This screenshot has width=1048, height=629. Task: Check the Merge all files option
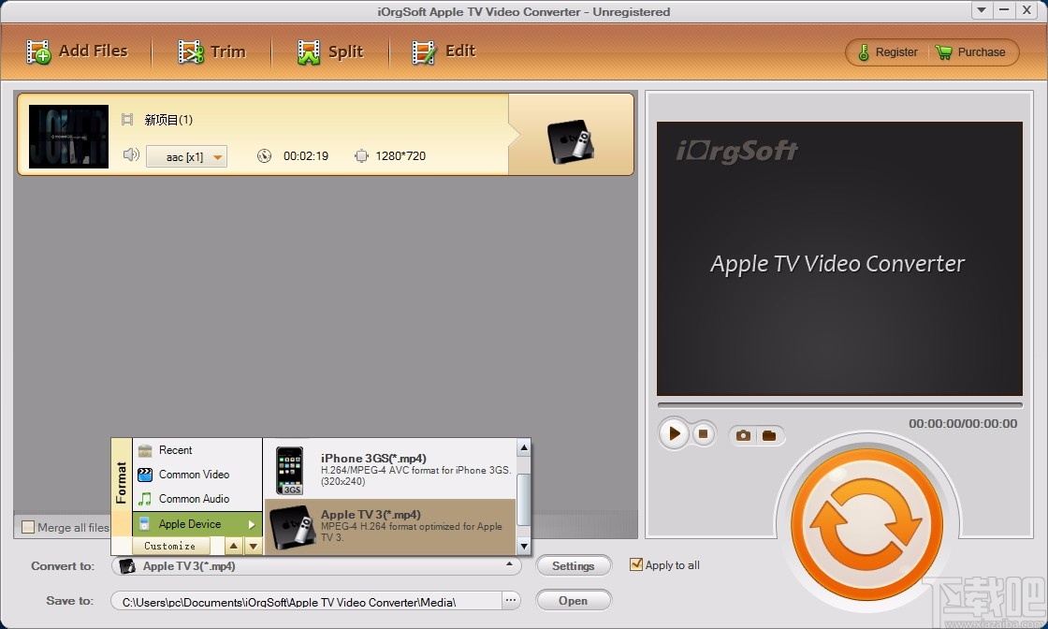(x=28, y=528)
